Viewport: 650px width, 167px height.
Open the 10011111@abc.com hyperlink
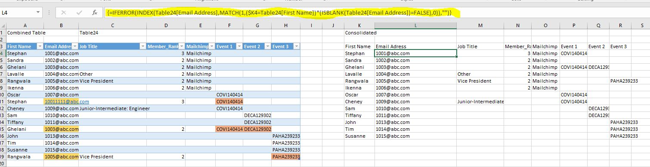67,102
